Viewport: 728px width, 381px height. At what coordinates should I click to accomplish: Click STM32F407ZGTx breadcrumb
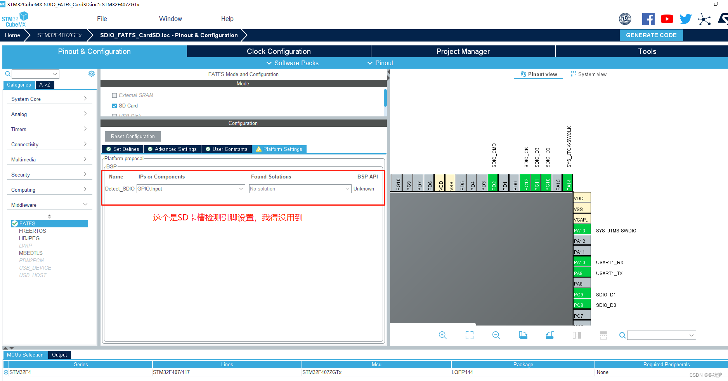tap(59, 35)
